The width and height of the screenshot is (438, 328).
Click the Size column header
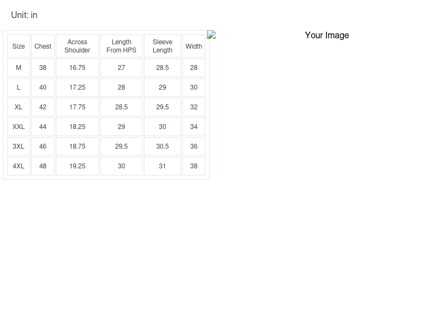pos(19,46)
